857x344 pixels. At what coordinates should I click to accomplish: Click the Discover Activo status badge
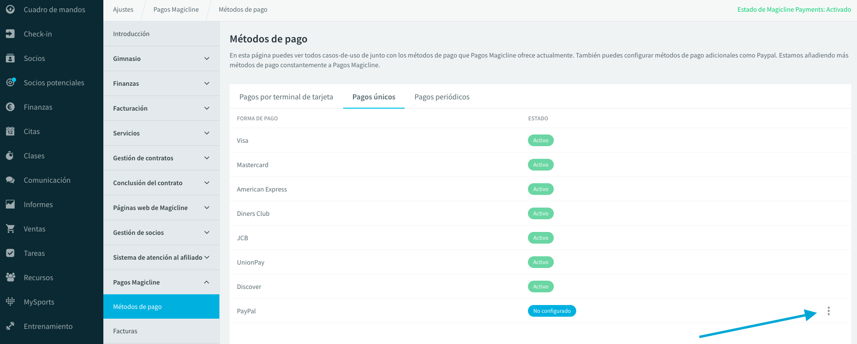[541, 287]
